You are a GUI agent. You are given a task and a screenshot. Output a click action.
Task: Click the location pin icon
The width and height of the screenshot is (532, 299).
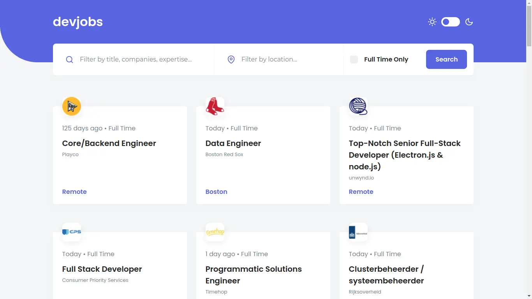231,59
